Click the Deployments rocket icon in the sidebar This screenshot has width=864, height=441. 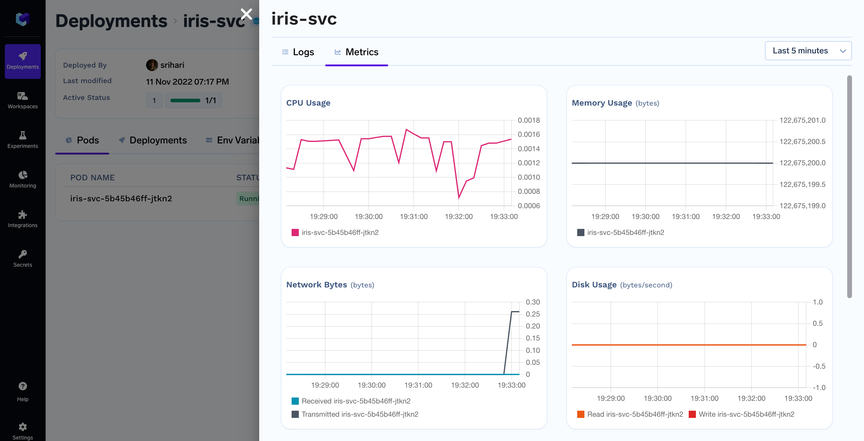click(x=22, y=61)
